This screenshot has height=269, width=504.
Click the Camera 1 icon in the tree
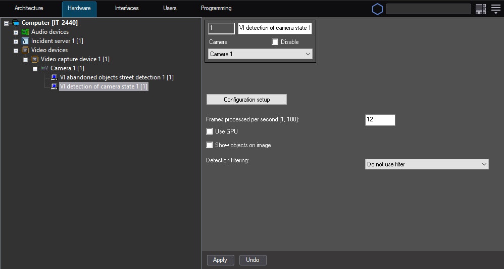[44, 68]
